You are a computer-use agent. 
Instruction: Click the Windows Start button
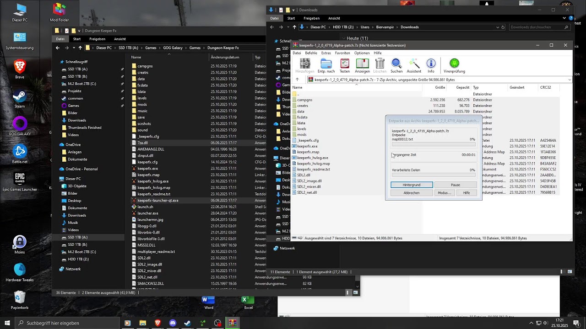(7, 323)
